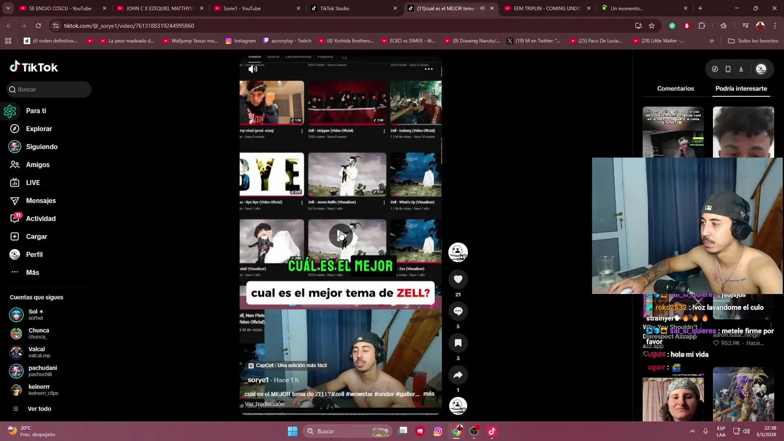The image size is (784, 441).
Task: Open 'auronplay - Twitch' bookmark
Action: (287, 41)
